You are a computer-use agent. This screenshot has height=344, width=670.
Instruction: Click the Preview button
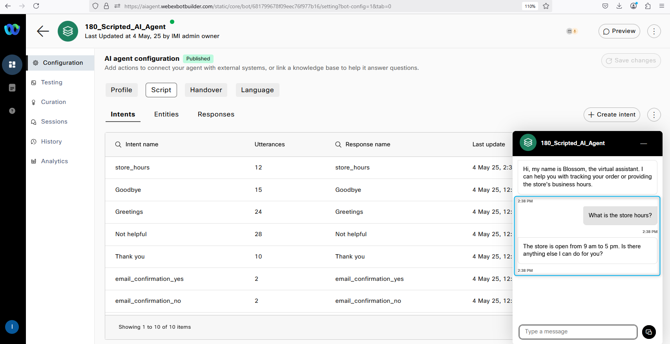click(619, 31)
